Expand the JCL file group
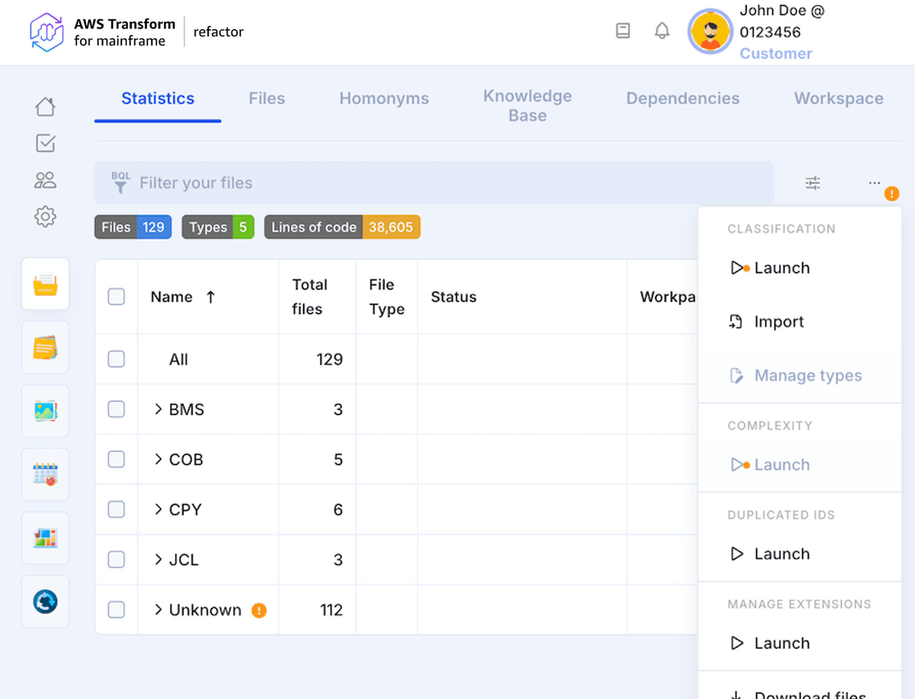The width and height of the screenshot is (915, 699). point(158,559)
